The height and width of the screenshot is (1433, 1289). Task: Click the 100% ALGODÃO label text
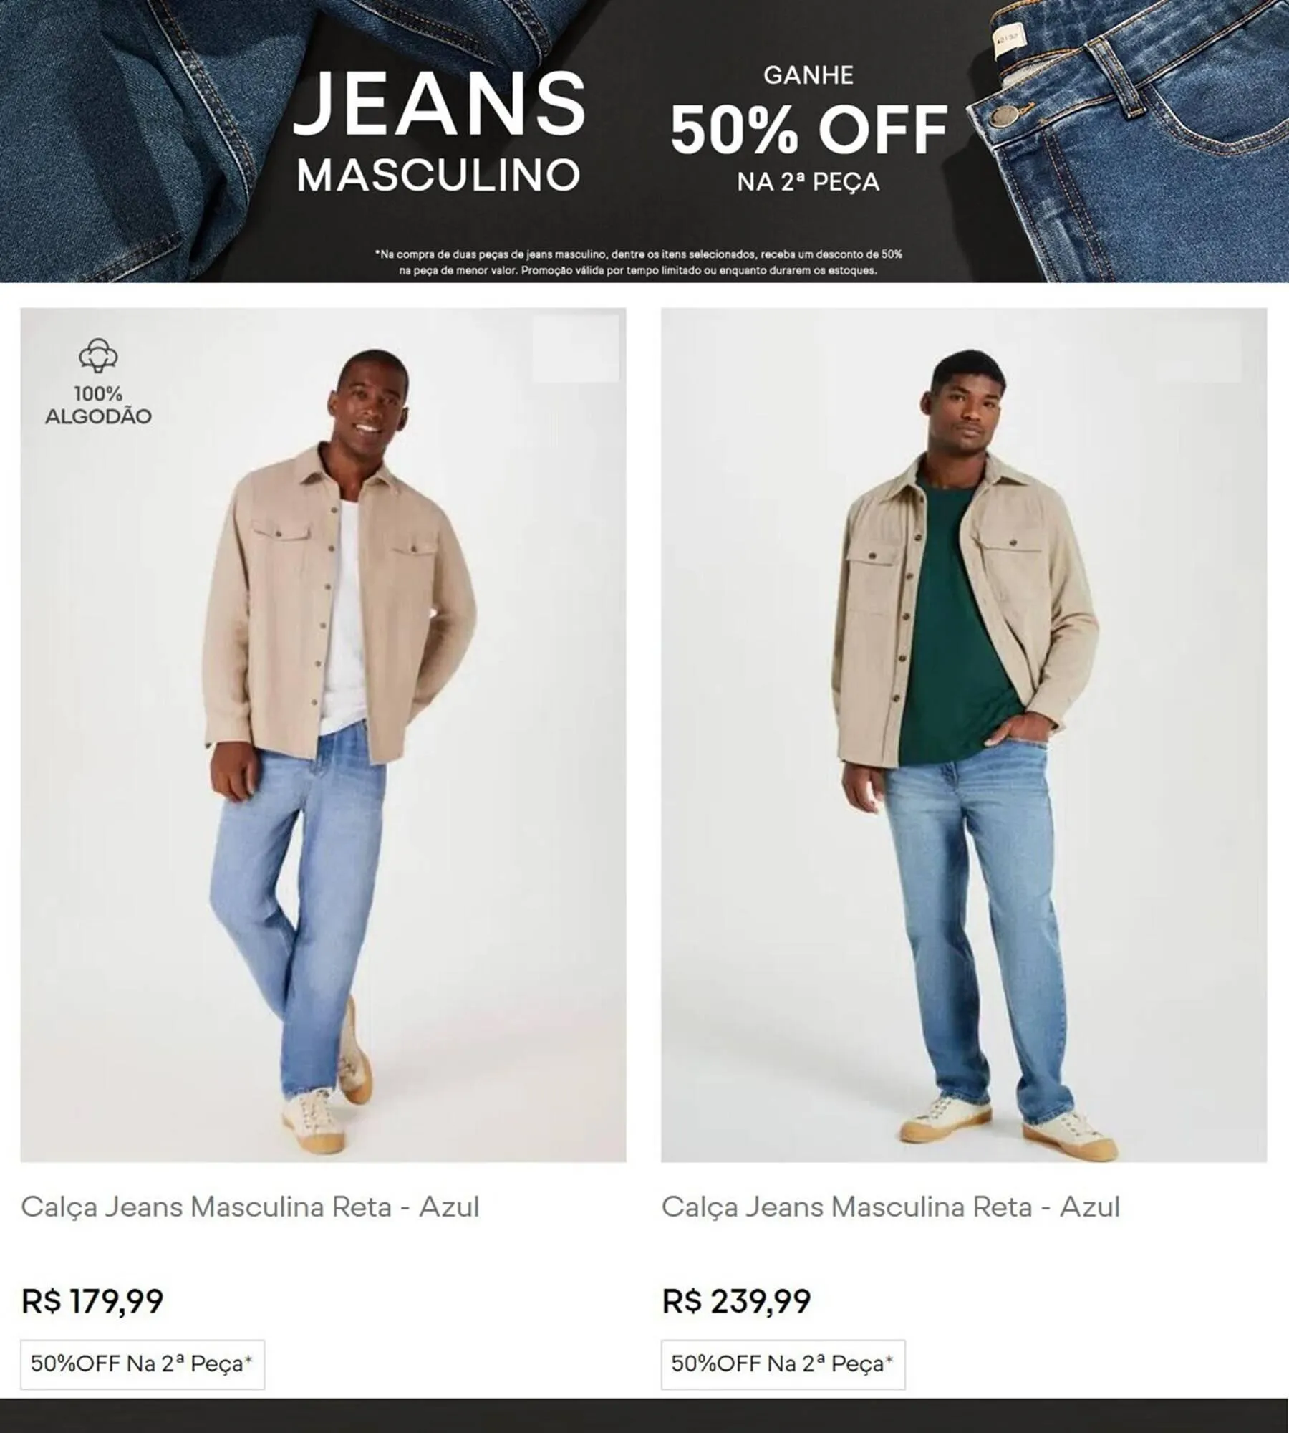98,406
